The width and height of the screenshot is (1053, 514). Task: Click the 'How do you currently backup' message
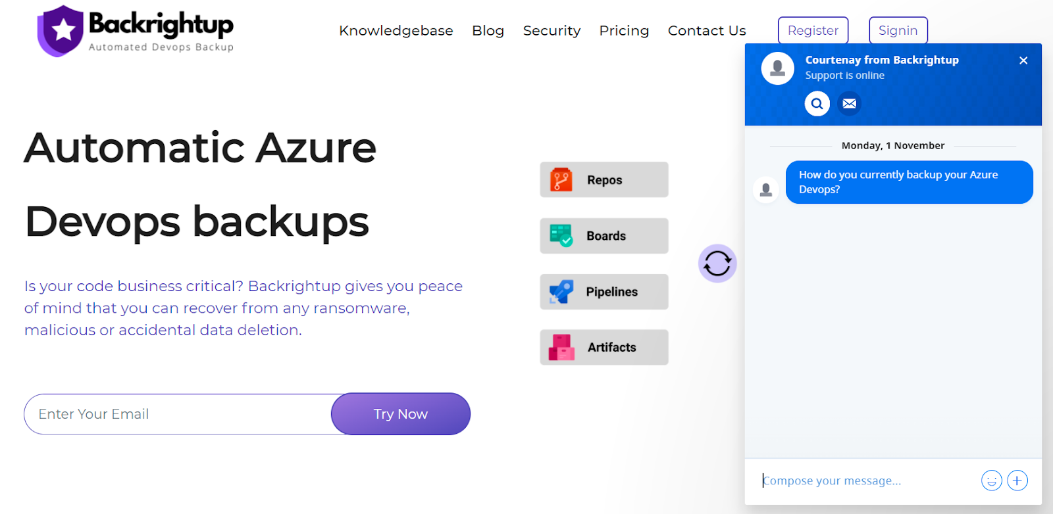click(909, 182)
